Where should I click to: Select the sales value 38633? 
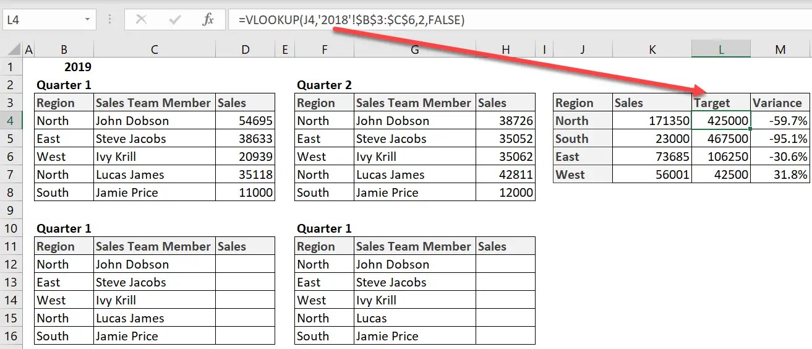pyautogui.click(x=246, y=139)
